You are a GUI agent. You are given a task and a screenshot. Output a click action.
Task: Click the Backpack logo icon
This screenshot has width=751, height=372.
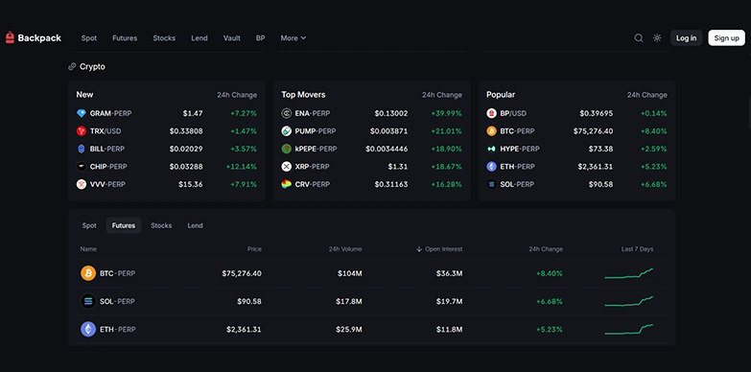tap(10, 37)
